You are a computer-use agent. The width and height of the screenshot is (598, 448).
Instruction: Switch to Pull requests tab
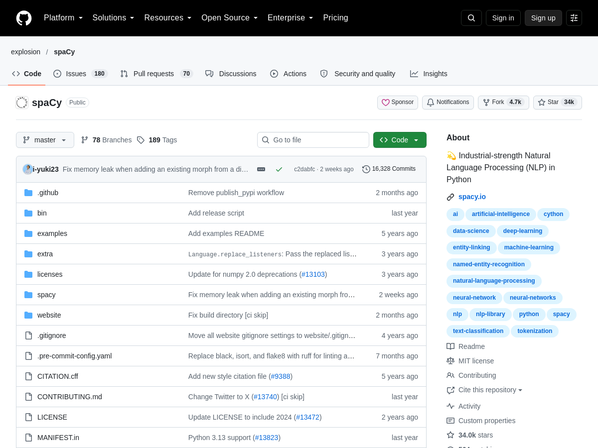click(x=156, y=74)
